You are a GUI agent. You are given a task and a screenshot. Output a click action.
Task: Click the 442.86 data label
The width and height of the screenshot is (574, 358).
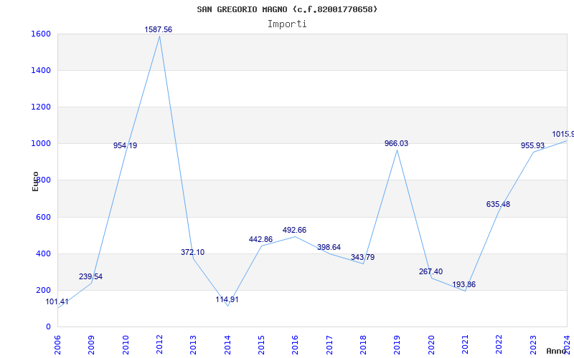coord(260,239)
